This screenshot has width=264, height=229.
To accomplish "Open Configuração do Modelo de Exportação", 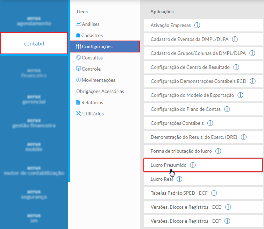I will tap(192, 95).
